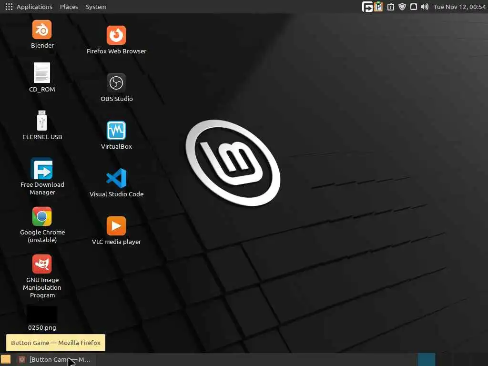Open the Firefox Web Browser desktop icon
The width and height of the screenshot is (488, 366).
(x=116, y=35)
